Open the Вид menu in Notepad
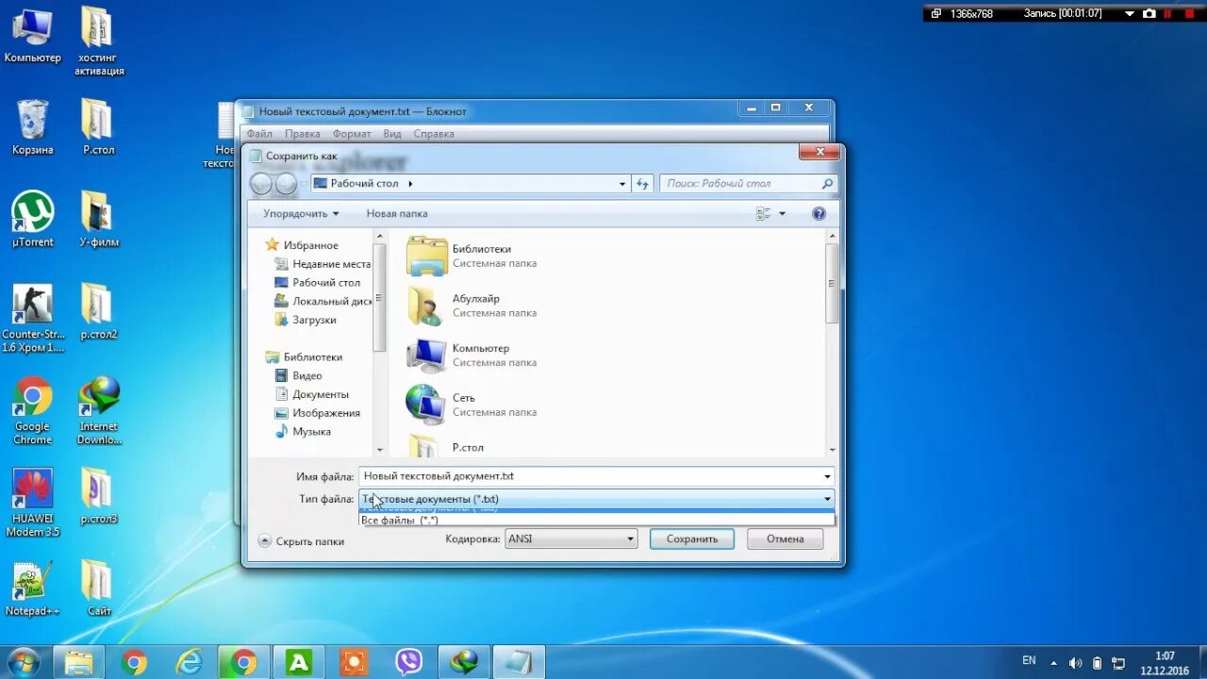 pos(392,134)
